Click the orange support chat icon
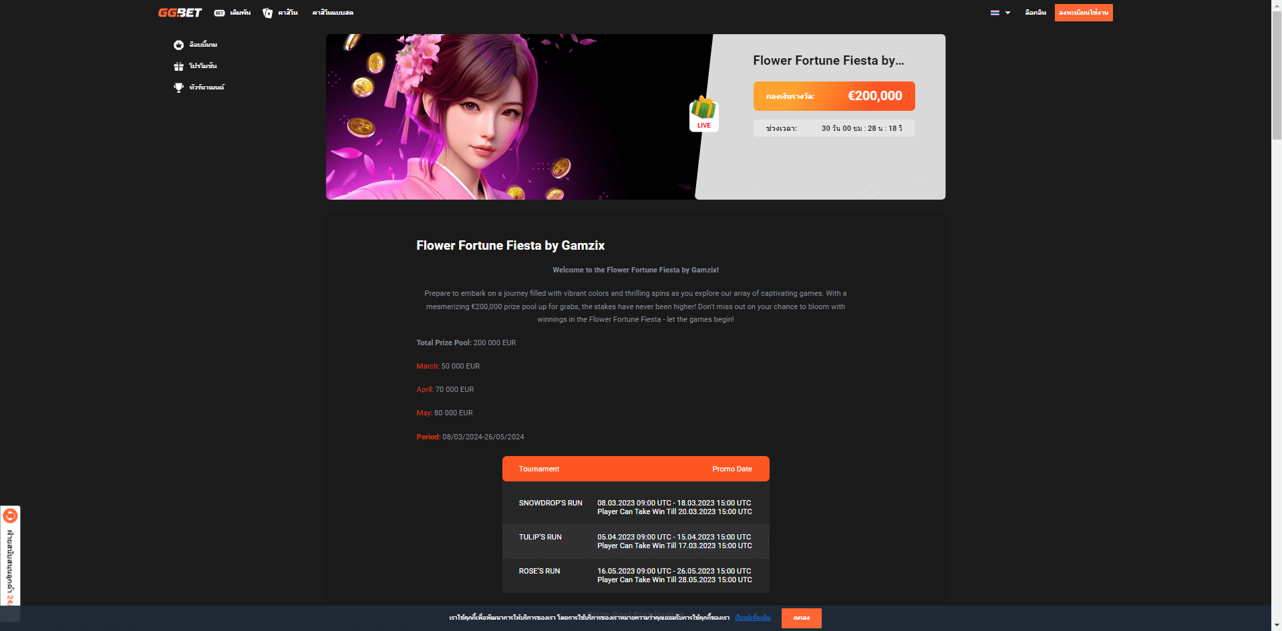Image resolution: width=1282 pixels, height=631 pixels. pos(10,515)
